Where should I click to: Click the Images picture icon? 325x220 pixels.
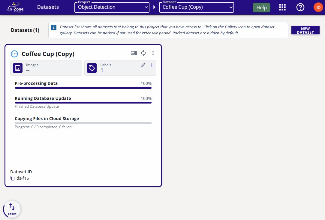click(x=18, y=68)
